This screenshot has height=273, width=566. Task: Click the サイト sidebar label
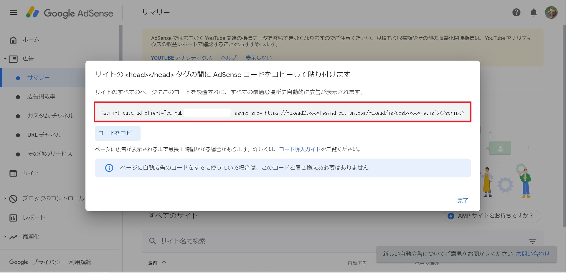click(31, 173)
